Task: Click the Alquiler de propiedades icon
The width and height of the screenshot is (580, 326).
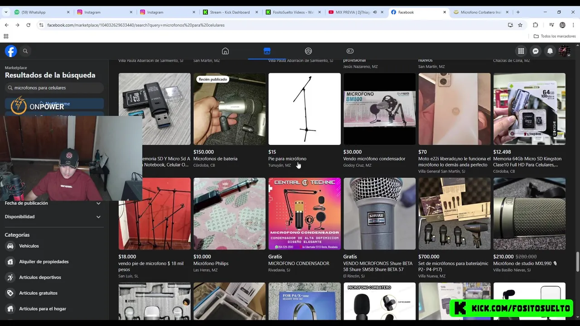Action: 10,262
